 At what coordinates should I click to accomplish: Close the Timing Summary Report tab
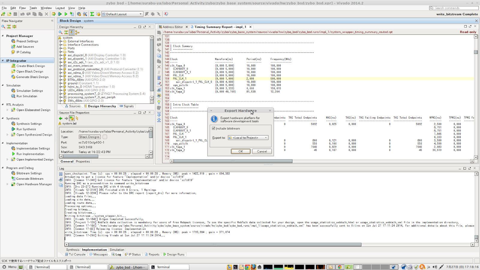(250, 27)
